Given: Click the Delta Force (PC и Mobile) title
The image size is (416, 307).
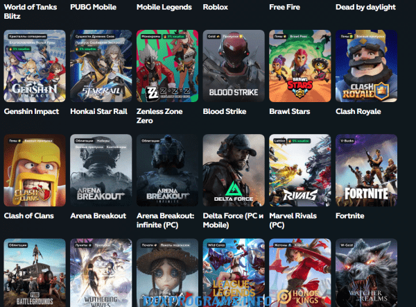Looking at the screenshot, I should click(233, 220).
